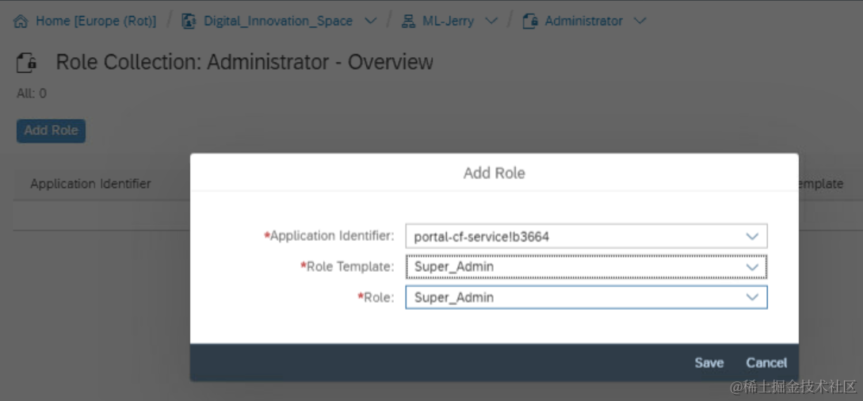Viewport: 863px width, 401px height.
Task: Open the Application Identifier dropdown arrow
Action: (752, 236)
